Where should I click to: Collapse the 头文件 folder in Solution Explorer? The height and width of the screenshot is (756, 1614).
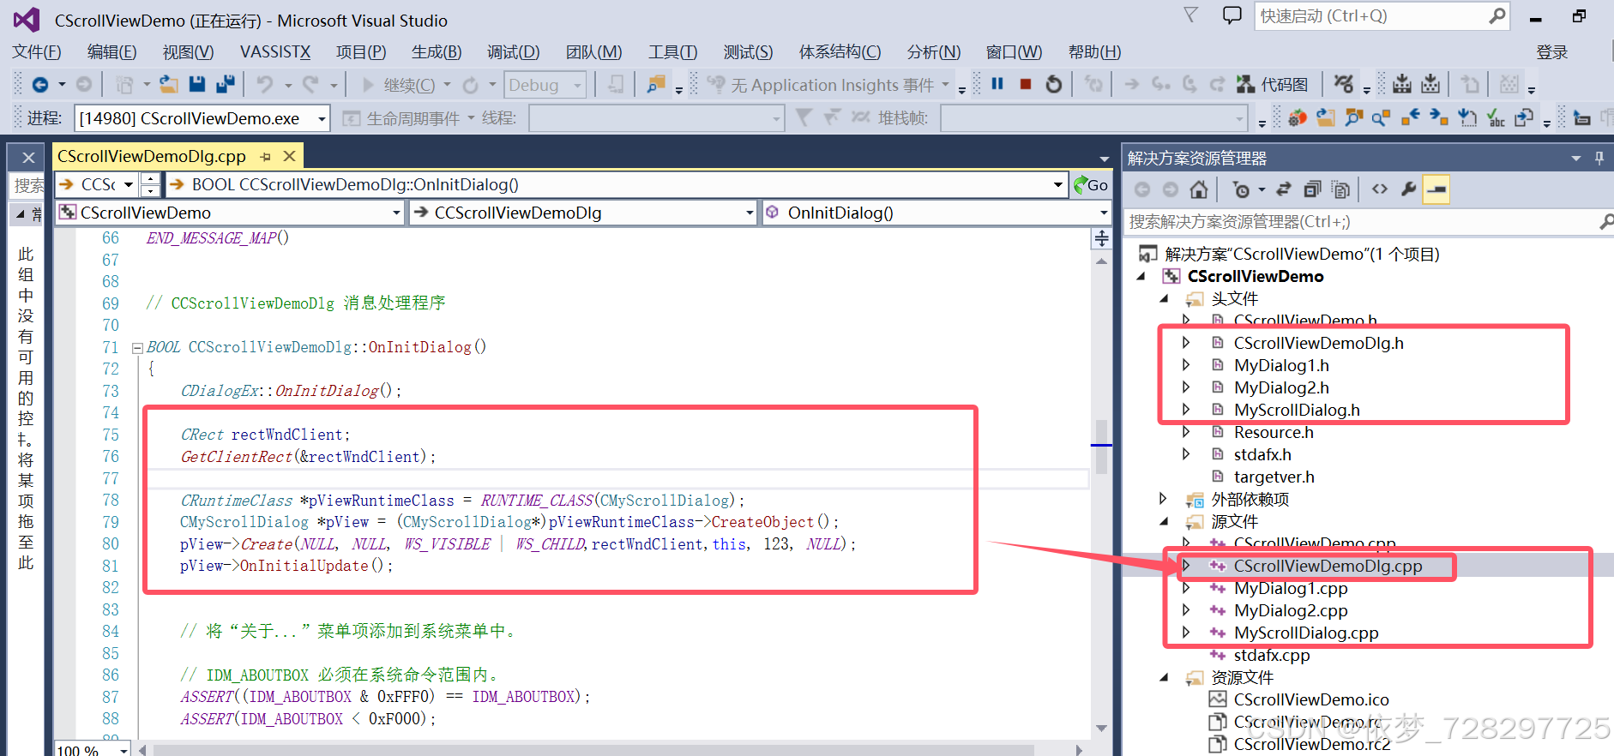1164,298
